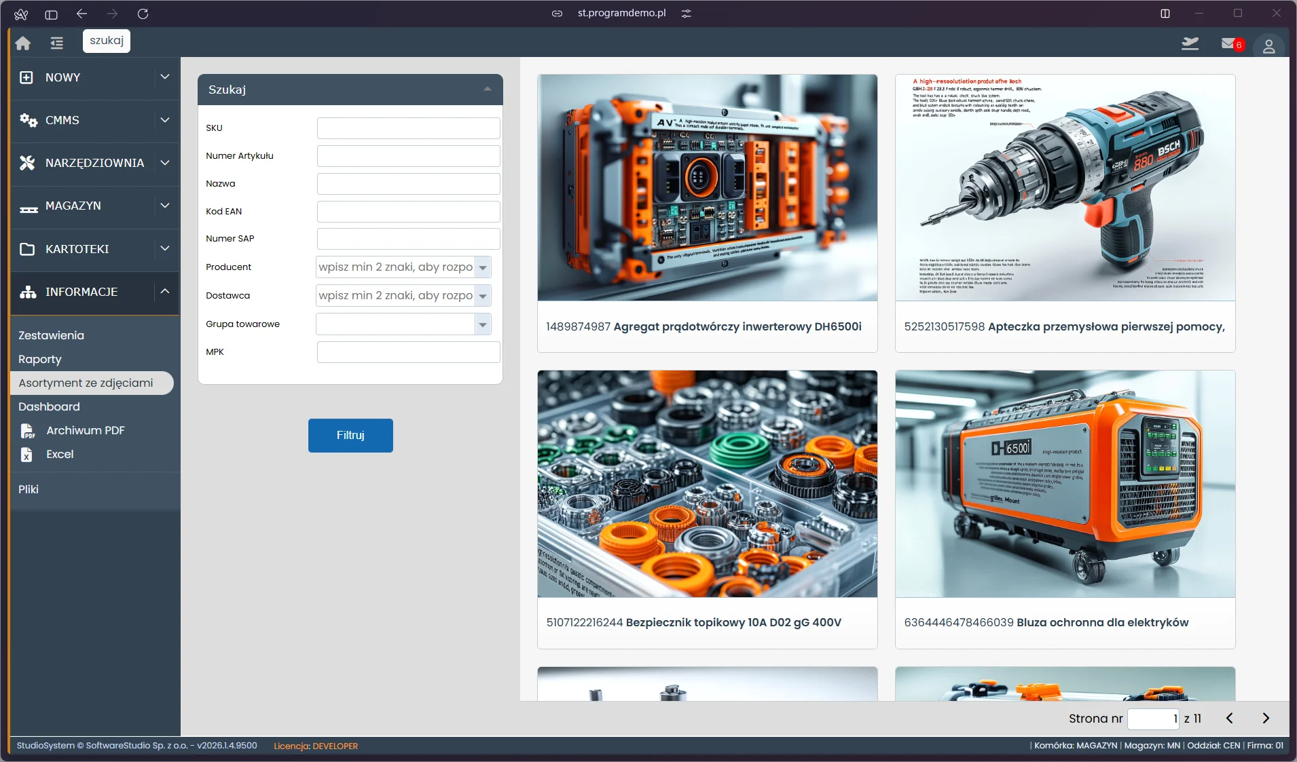Open the Bezpiecznik topikowy 10A photo
Screen dimensions: 1297x762
coord(708,484)
